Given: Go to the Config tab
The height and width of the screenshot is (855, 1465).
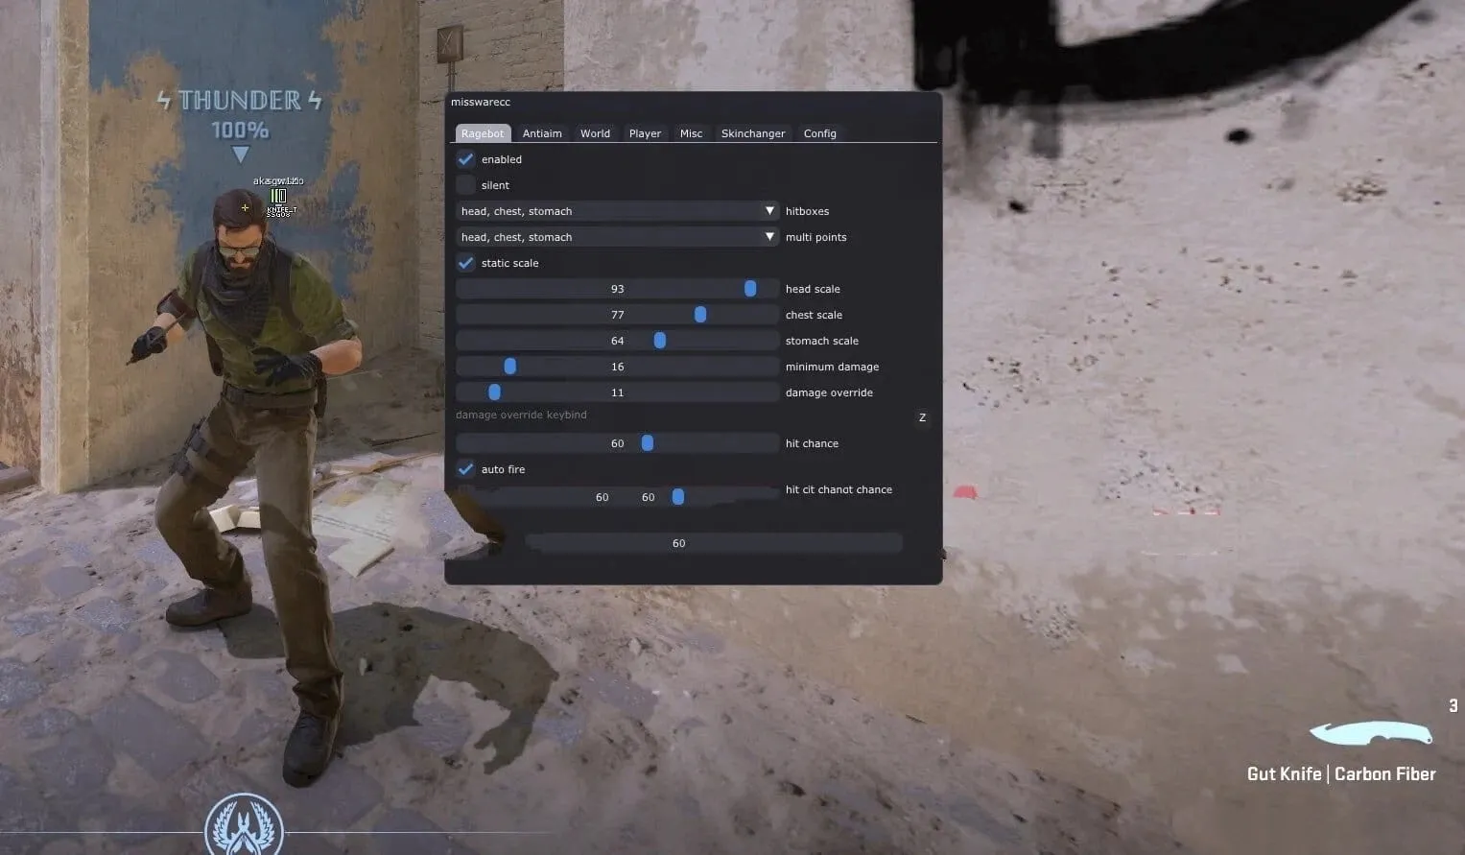Looking at the screenshot, I should tap(819, 133).
